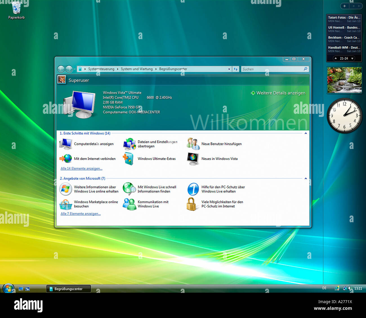Click Neue Benutzer hinzufügen people icon
Image resolution: width=366 pixels, height=318 pixels.
[x=193, y=144]
